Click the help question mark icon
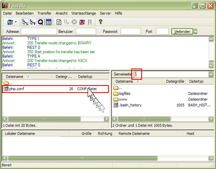 [x=101, y=22]
